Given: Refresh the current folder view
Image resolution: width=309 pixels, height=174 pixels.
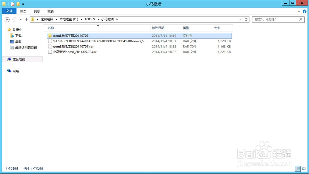Looking at the screenshot, I should [246, 19].
